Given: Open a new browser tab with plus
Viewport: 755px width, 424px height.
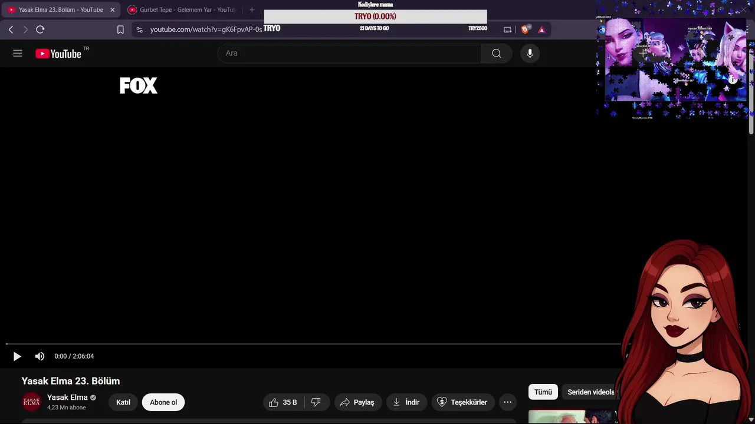Looking at the screenshot, I should click(x=252, y=10).
